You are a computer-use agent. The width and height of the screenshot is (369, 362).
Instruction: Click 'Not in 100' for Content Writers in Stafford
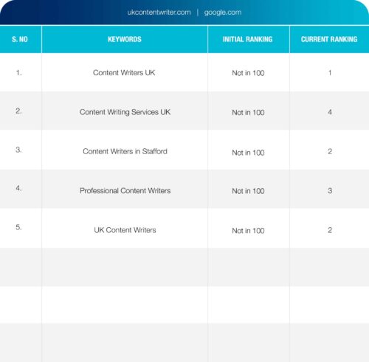(248, 153)
